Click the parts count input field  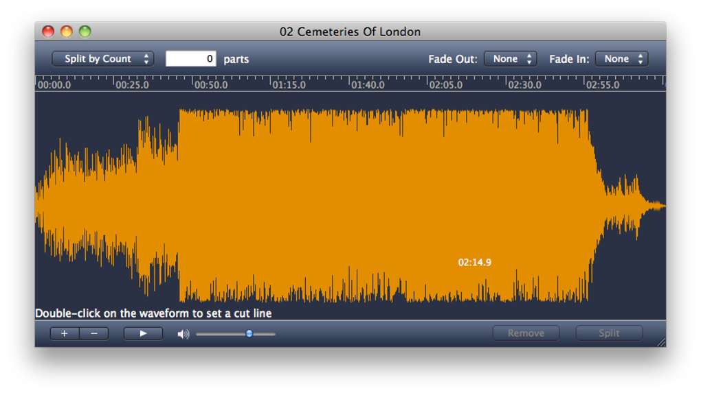point(191,59)
